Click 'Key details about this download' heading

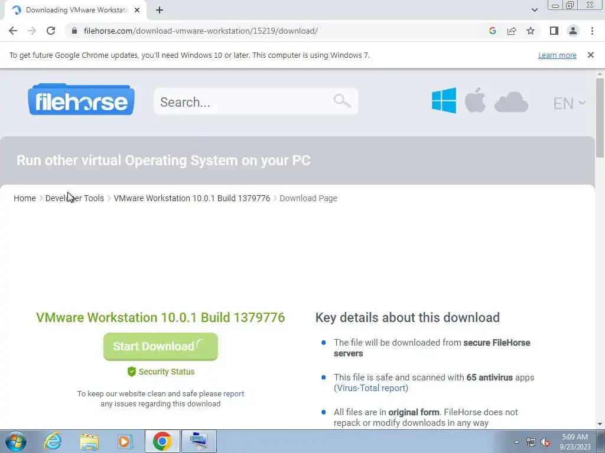(408, 317)
